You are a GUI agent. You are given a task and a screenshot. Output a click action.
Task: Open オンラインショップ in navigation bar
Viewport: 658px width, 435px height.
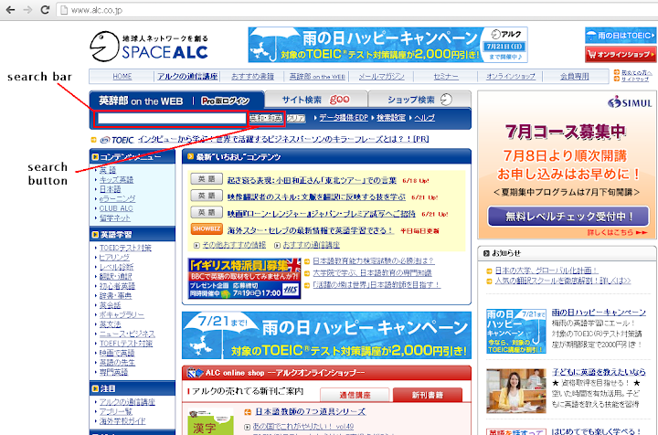click(x=511, y=77)
